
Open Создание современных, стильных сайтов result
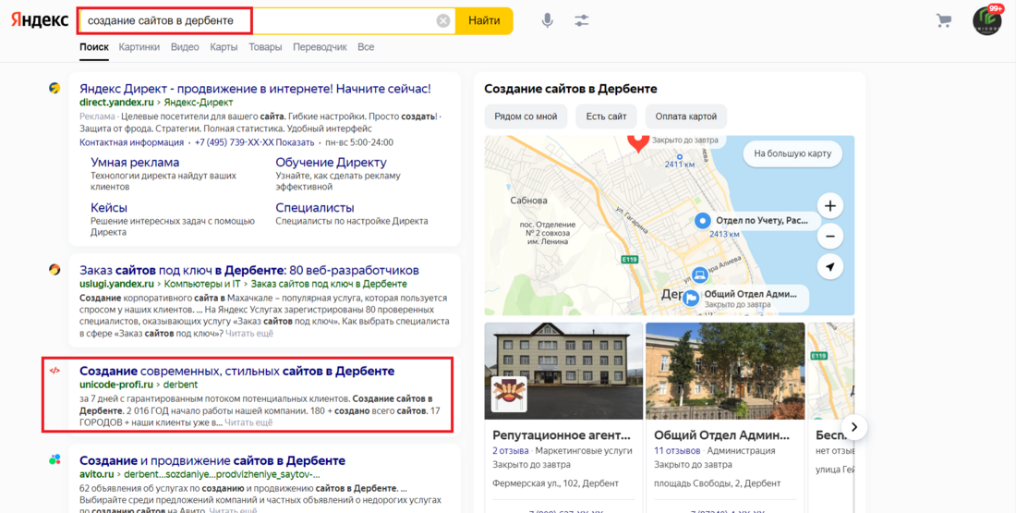(x=237, y=371)
